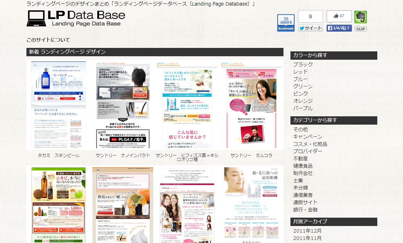Click the カテゴリーから探す sidebar heading

[334, 120]
